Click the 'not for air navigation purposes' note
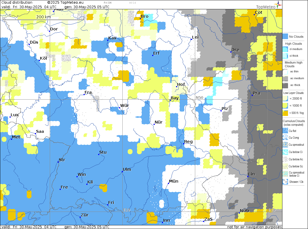Screen dimensions: 308x229 tap(255, 227)
